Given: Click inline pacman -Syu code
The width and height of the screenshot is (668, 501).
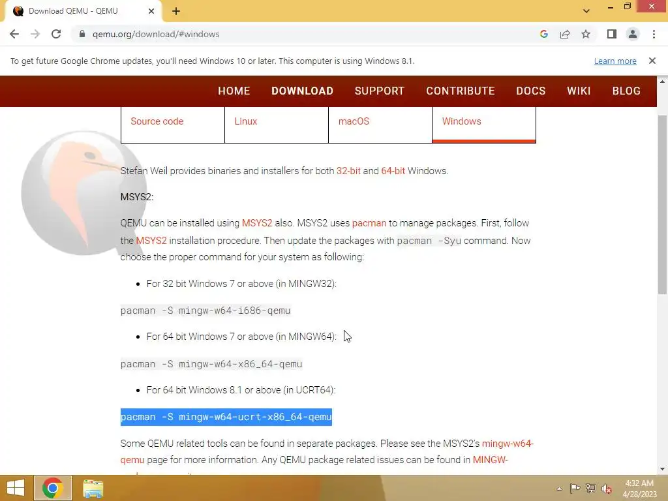Looking at the screenshot, I should pyautogui.click(x=429, y=241).
